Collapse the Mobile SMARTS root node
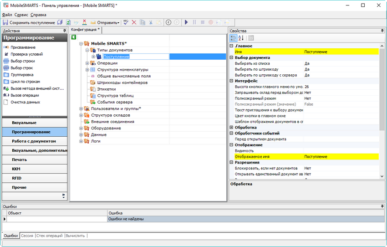This screenshot has width=387, height=247. pos(81,44)
